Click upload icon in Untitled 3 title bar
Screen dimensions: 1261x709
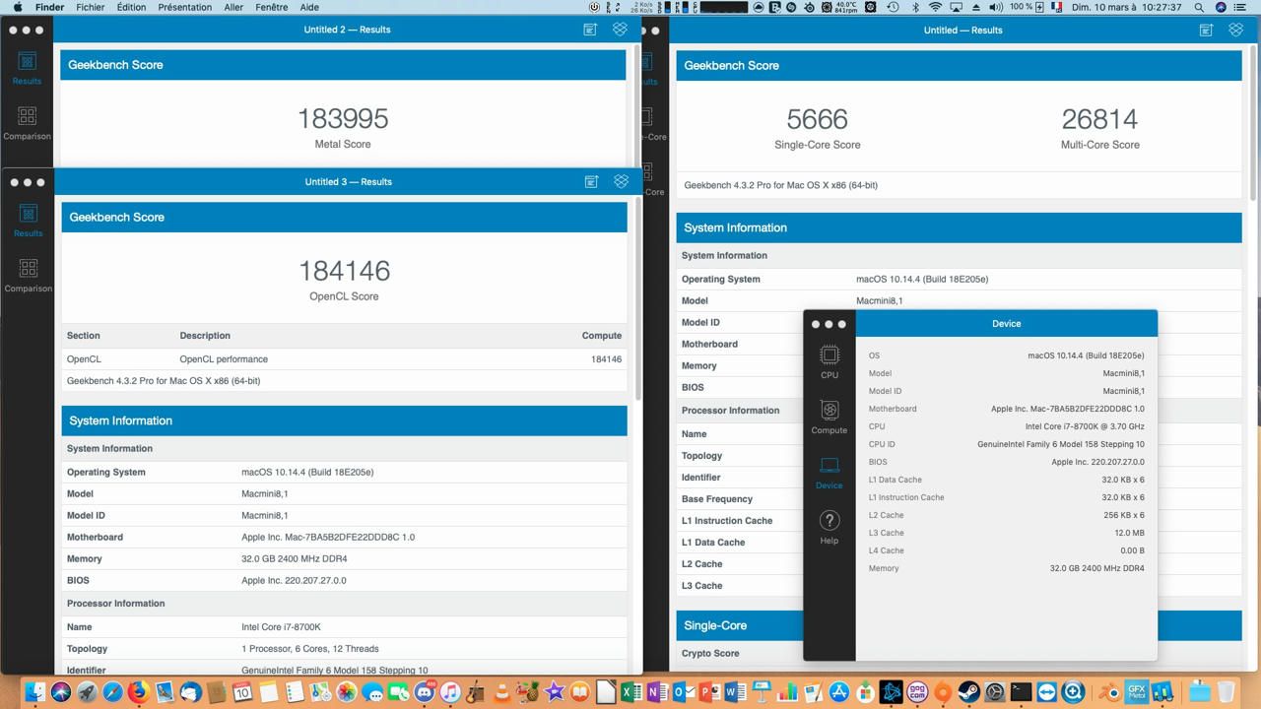coord(591,181)
